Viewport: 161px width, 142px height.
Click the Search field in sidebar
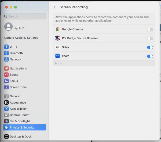[25, 16]
